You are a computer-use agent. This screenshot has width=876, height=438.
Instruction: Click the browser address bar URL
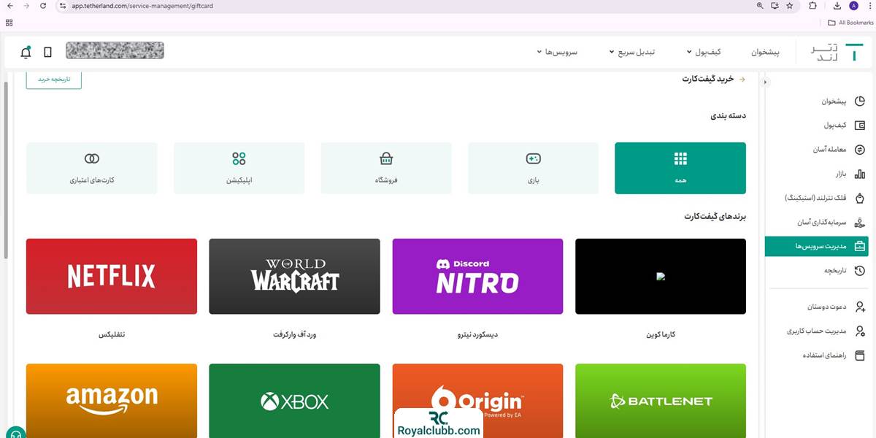(142, 6)
